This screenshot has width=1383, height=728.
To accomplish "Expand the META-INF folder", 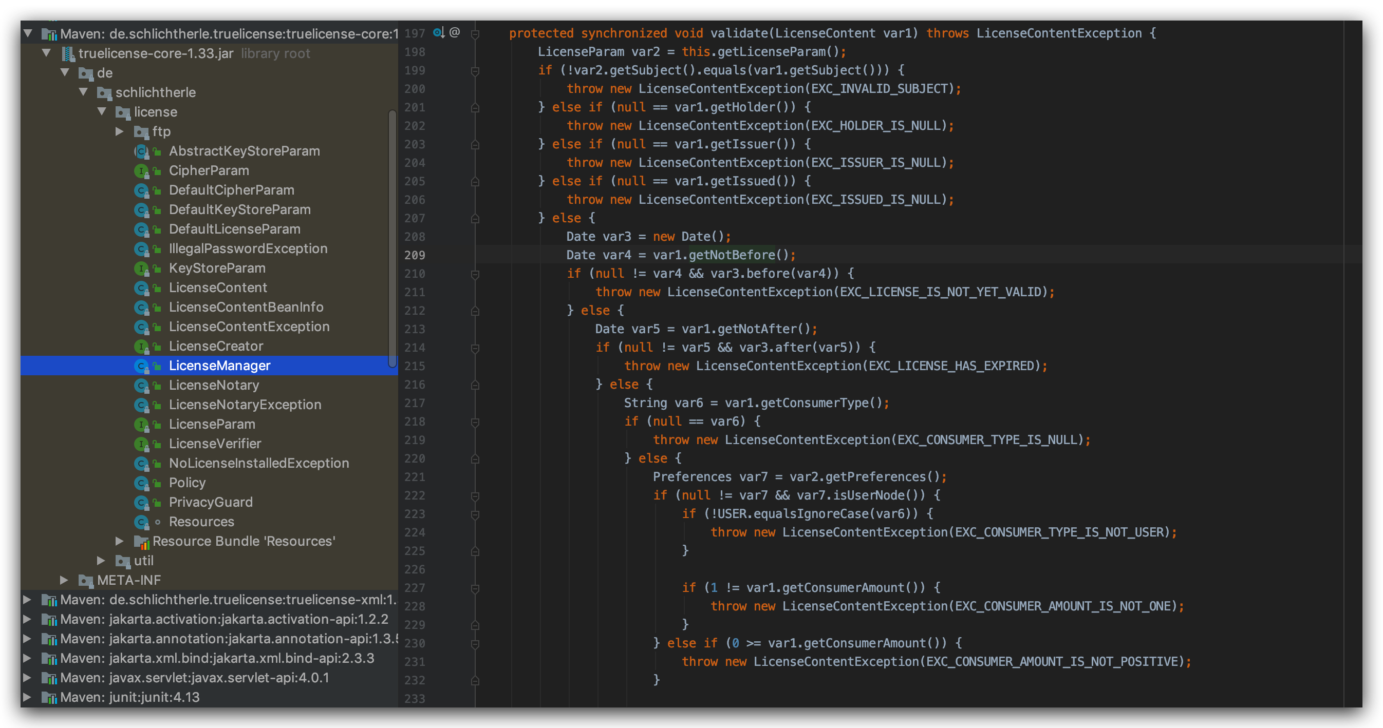I will pyautogui.click(x=64, y=580).
